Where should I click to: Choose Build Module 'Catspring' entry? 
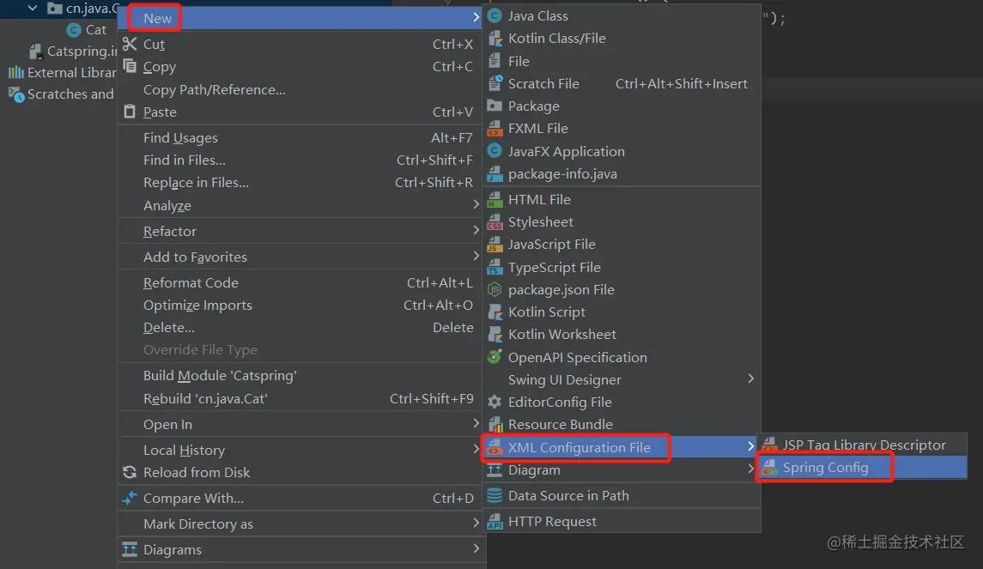300,375
